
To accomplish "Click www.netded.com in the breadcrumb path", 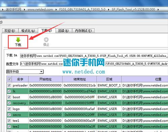I will pos(40,9).
